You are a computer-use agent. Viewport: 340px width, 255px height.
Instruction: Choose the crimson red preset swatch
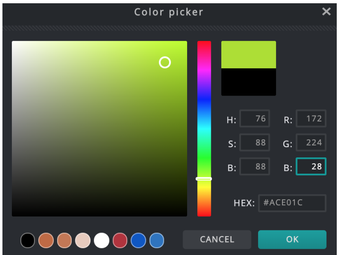tap(120, 240)
